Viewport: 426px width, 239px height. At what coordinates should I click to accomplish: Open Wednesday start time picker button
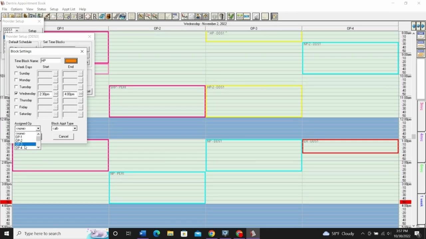pos(56,94)
